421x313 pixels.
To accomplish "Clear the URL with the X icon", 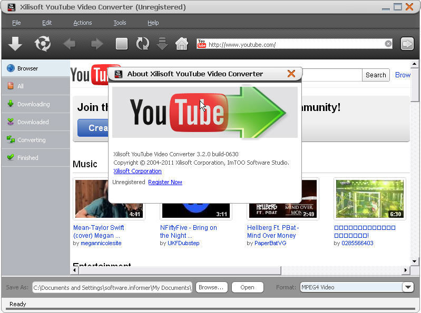I will (388, 44).
